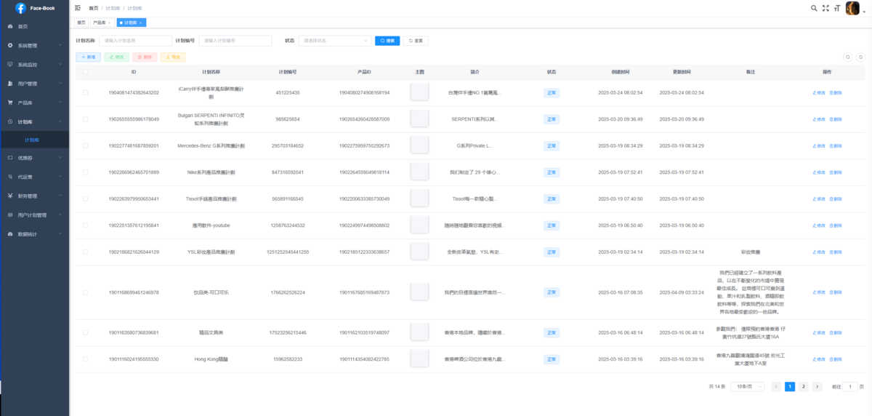
Task: Switch to the 首页 tab
Action: pos(81,23)
